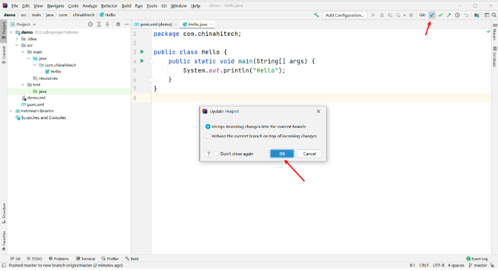The image size is (498, 271).
Task: Click the Run play icon in toolbar
Action: 374,15
